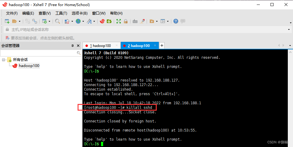This screenshot has height=147, width=293.
Task: Close the first hadoop100 tab
Action: tap(117, 45)
